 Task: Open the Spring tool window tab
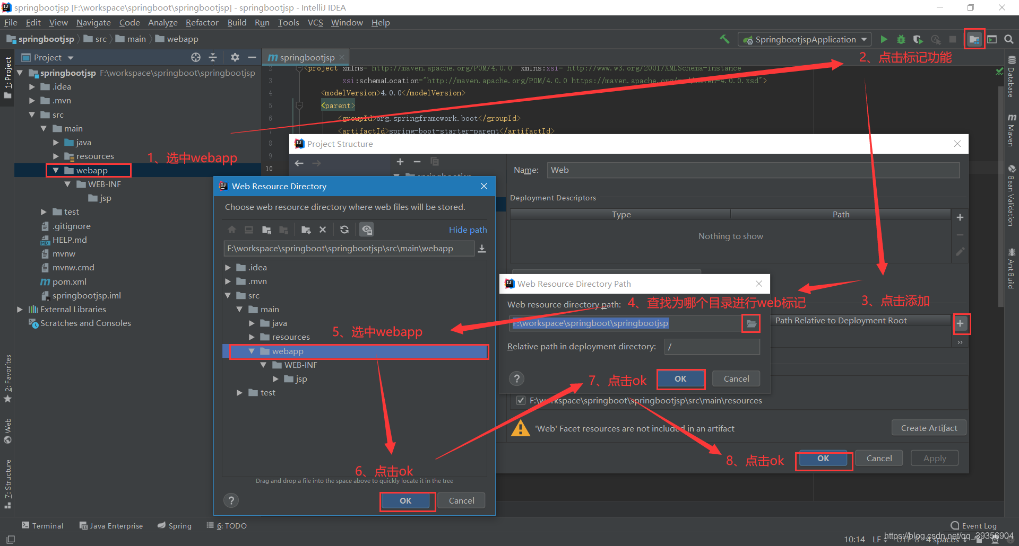(x=175, y=526)
